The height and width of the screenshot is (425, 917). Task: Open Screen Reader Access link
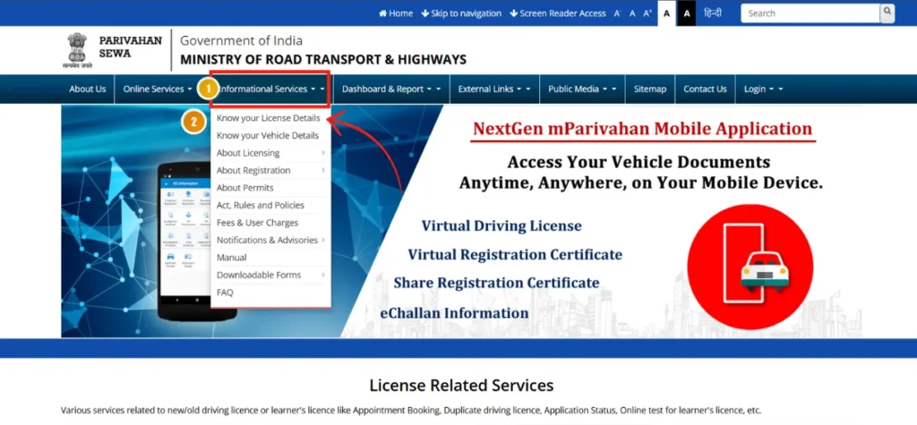(x=557, y=13)
